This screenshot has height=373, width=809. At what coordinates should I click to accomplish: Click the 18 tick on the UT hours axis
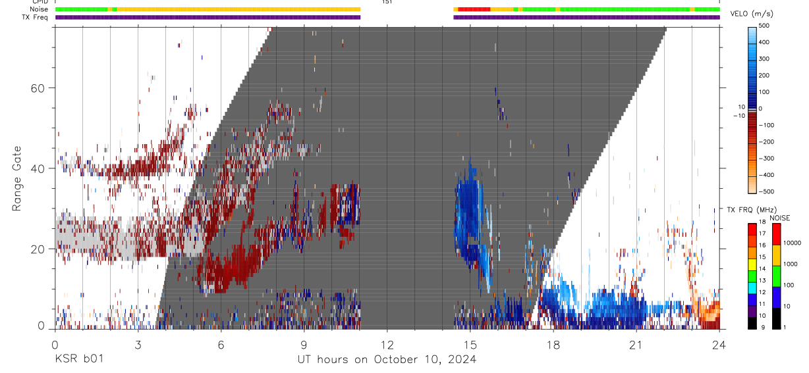(553, 344)
